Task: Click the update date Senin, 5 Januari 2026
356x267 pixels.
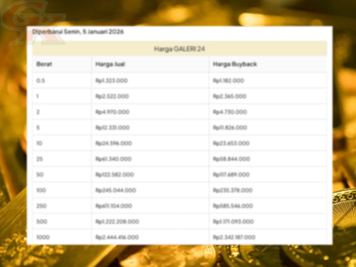Action: [x=78, y=32]
